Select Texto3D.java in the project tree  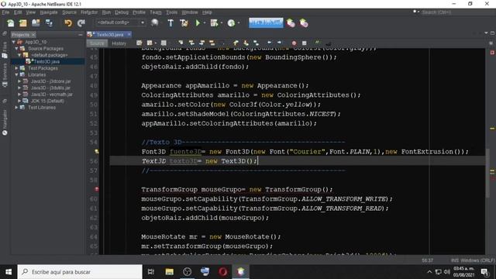coord(46,62)
